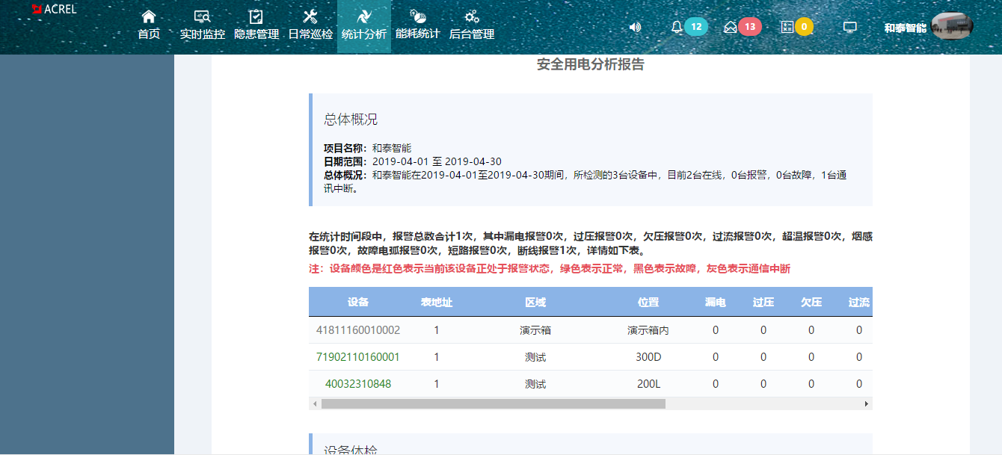Click the 欠压 column header
This screenshot has height=455, width=1002.
(811, 303)
